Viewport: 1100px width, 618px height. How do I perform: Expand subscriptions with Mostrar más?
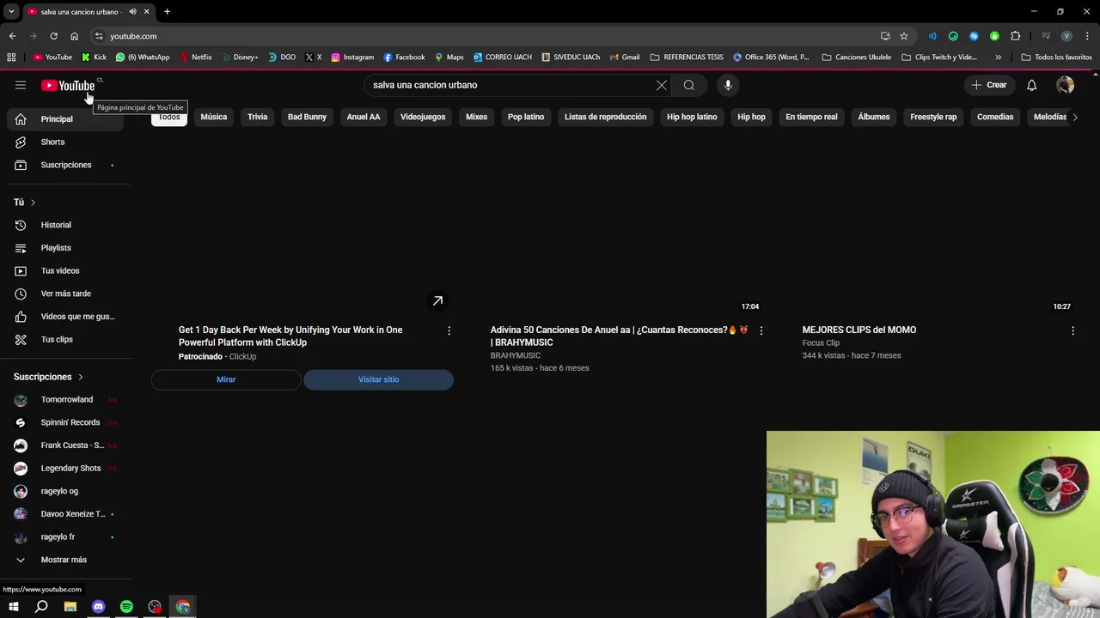tap(65, 560)
